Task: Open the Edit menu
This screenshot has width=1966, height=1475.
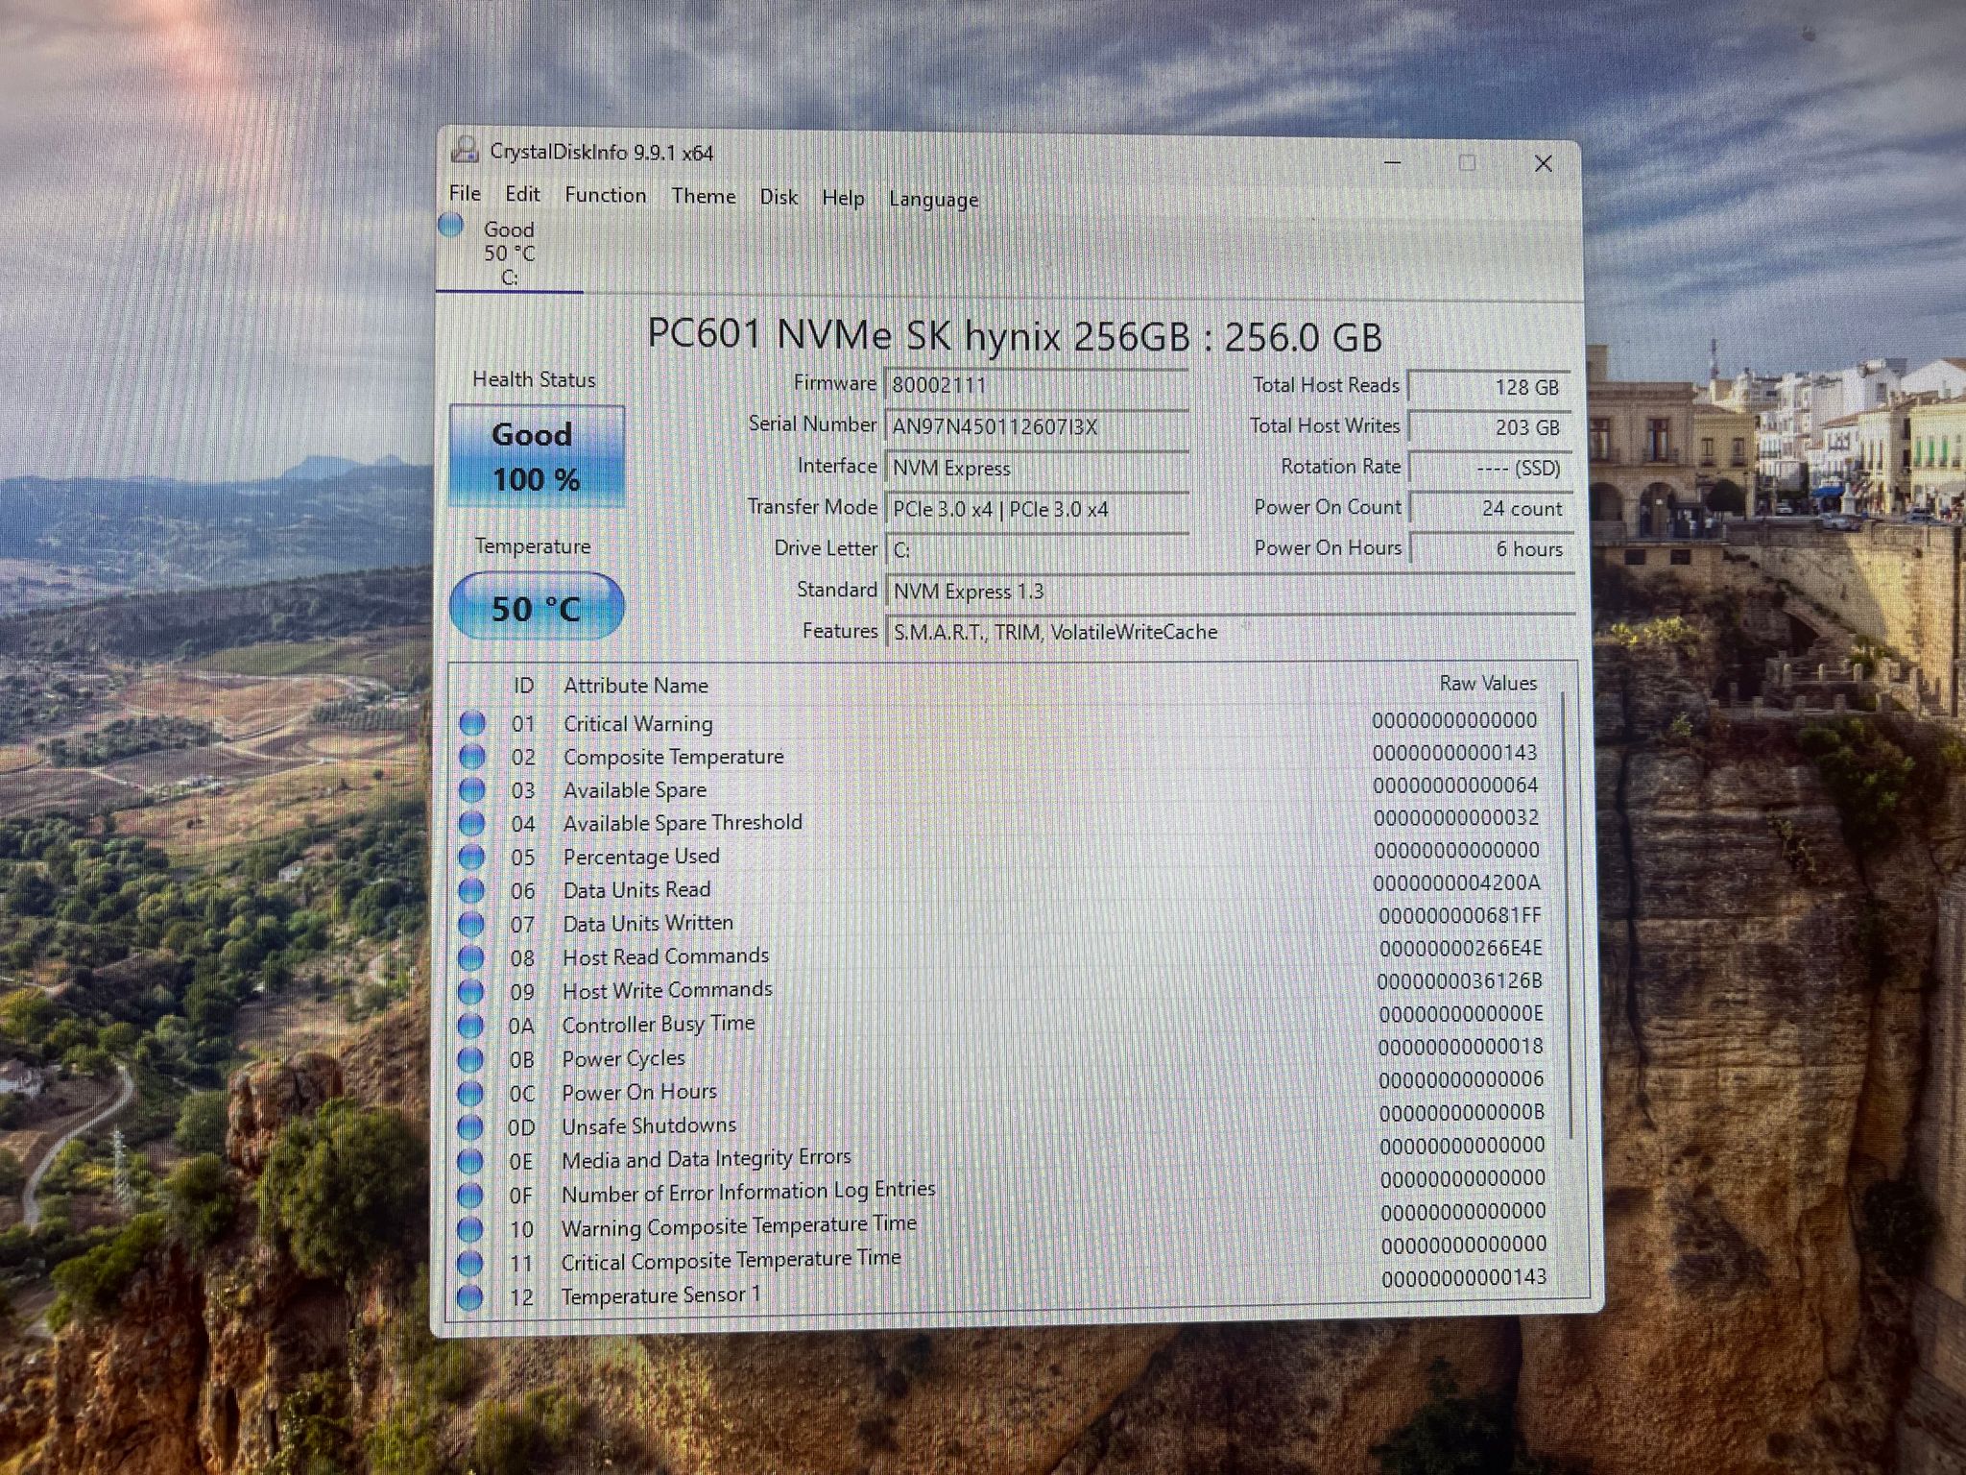Action: coord(522,194)
